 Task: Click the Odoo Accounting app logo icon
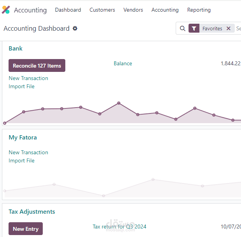(6, 10)
